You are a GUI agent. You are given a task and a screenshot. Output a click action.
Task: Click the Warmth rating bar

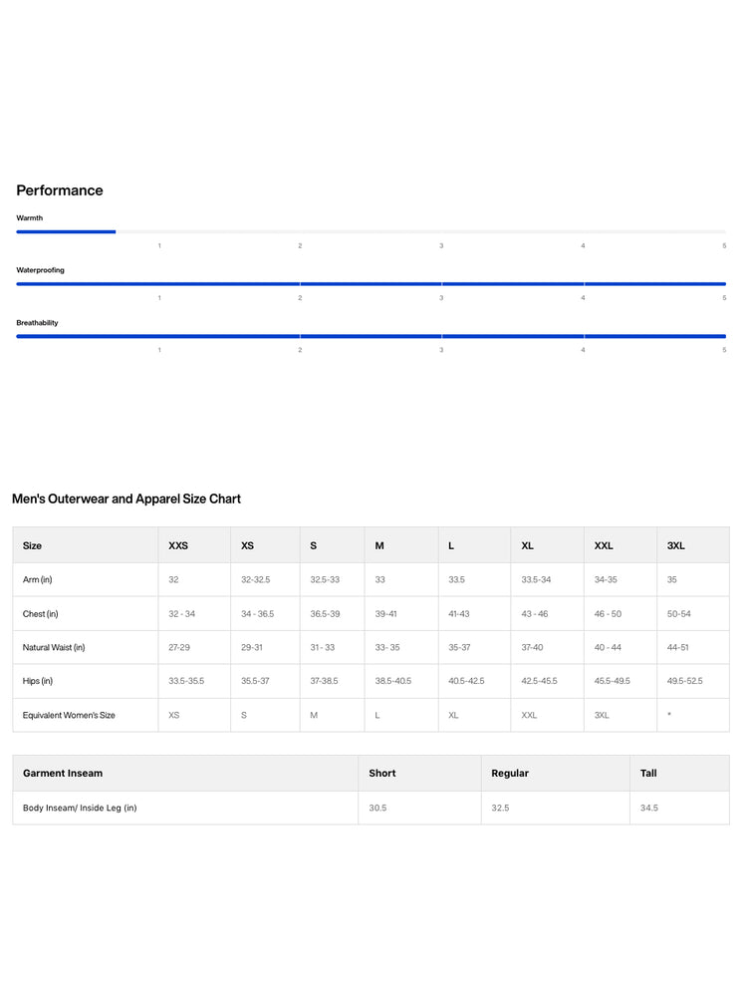click(x=371, y=232)
